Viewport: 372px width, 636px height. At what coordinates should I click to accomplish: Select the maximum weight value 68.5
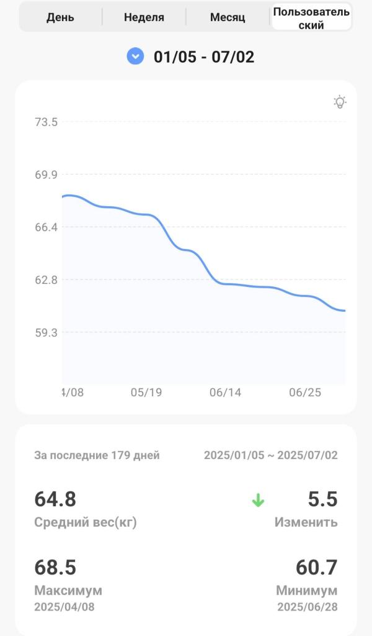55,567
